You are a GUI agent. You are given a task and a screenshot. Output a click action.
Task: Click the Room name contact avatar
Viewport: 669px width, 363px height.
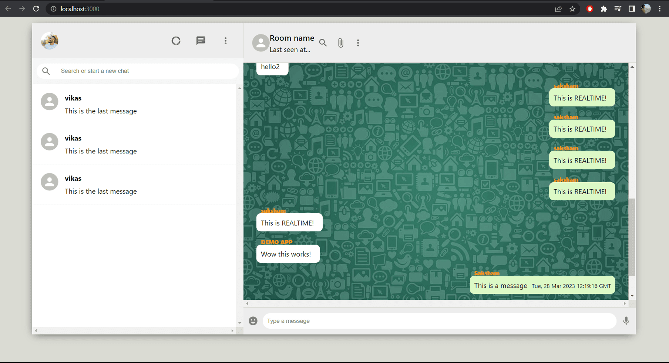260,43
